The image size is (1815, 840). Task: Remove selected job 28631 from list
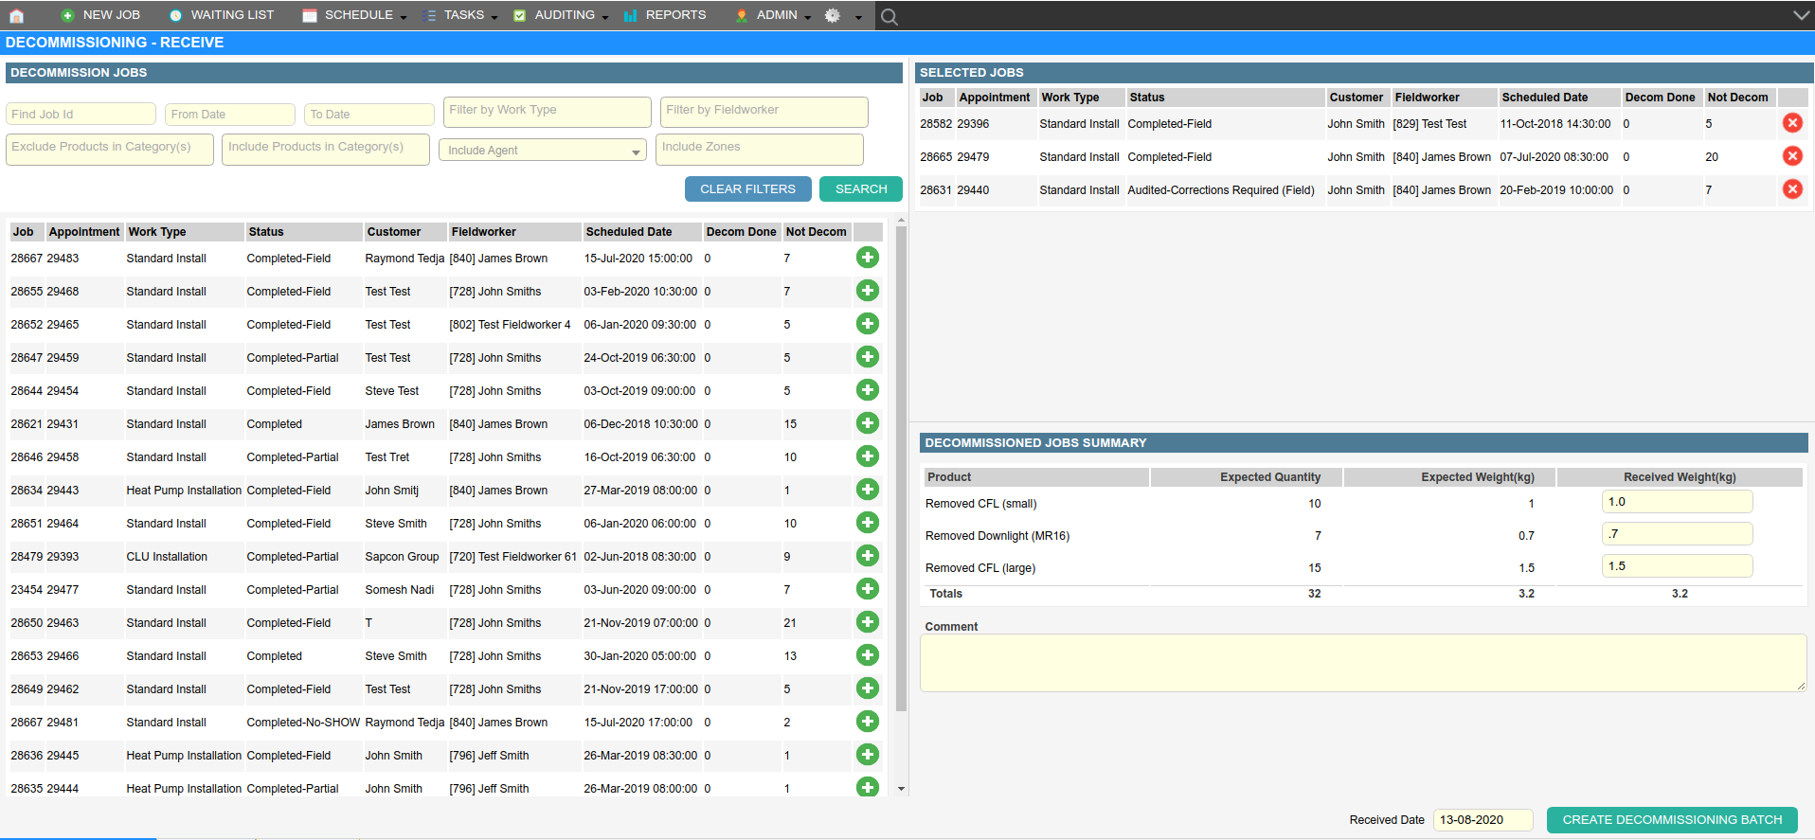[1792, 189]
